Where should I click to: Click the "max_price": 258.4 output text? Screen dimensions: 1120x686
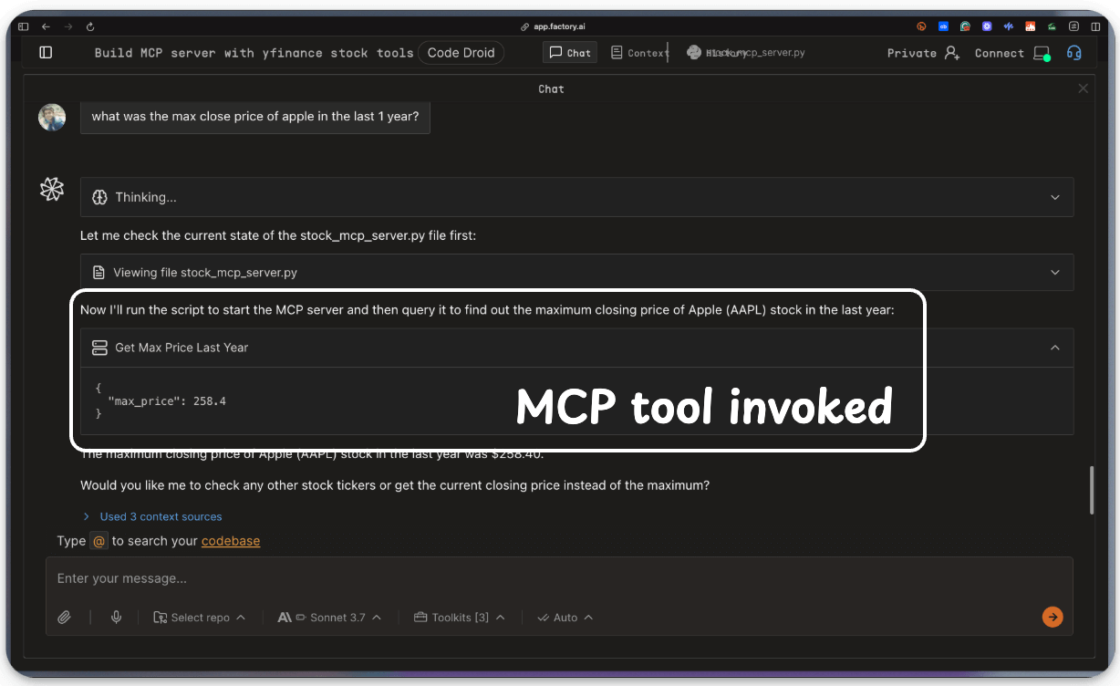click(x=167, y=400)
